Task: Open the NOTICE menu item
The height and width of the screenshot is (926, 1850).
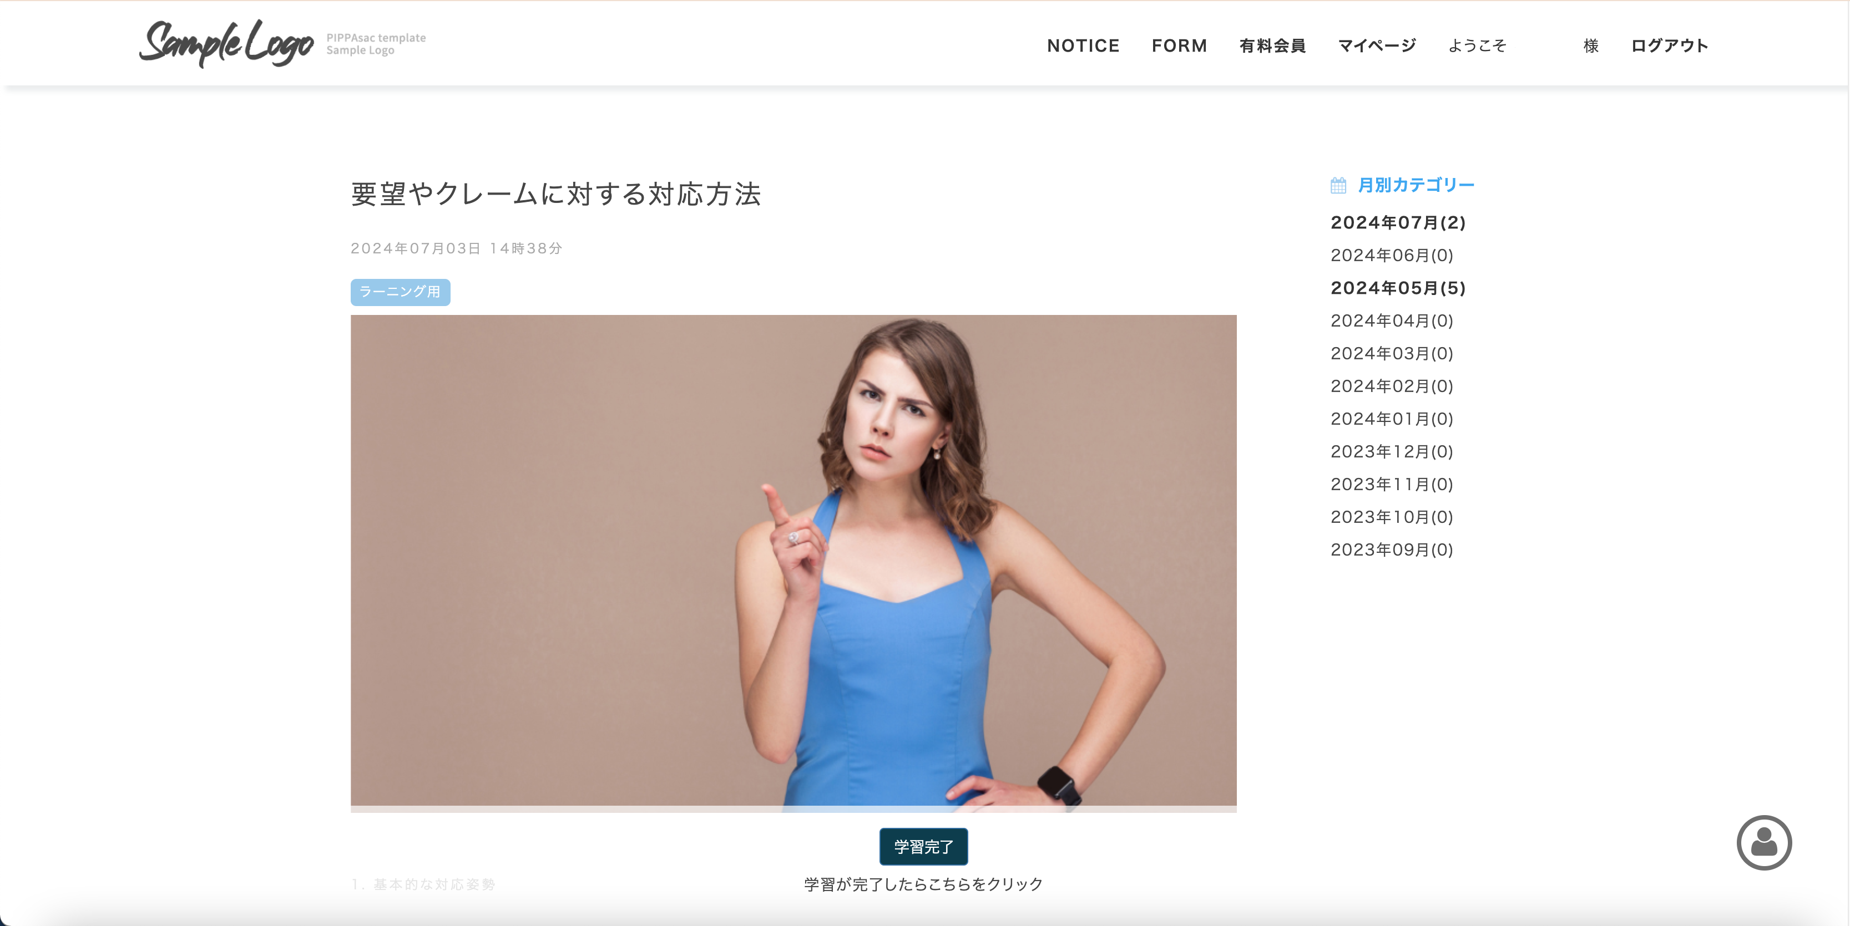Action: pyautogui.click(x=1083, y=45)
